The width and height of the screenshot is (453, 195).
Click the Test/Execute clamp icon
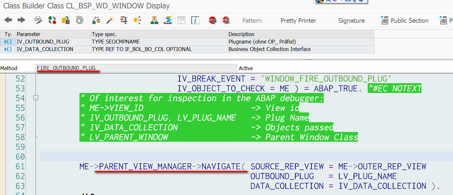pyautogui.click(x=124, y=20)
